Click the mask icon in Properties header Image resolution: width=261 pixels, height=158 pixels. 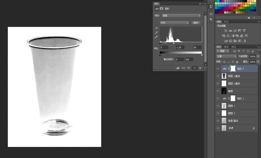(161, 9)
